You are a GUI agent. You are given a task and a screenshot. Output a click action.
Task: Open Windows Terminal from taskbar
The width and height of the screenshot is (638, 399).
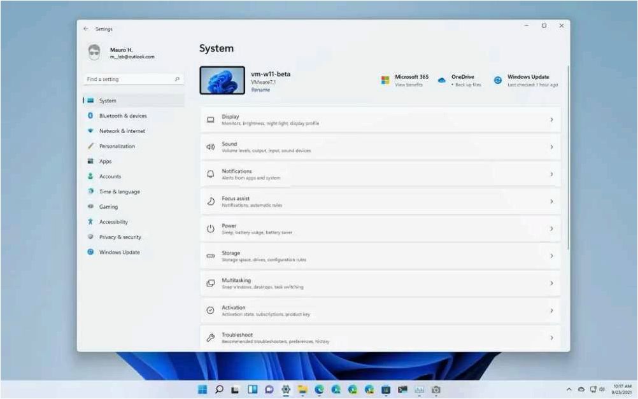point(402,389)
